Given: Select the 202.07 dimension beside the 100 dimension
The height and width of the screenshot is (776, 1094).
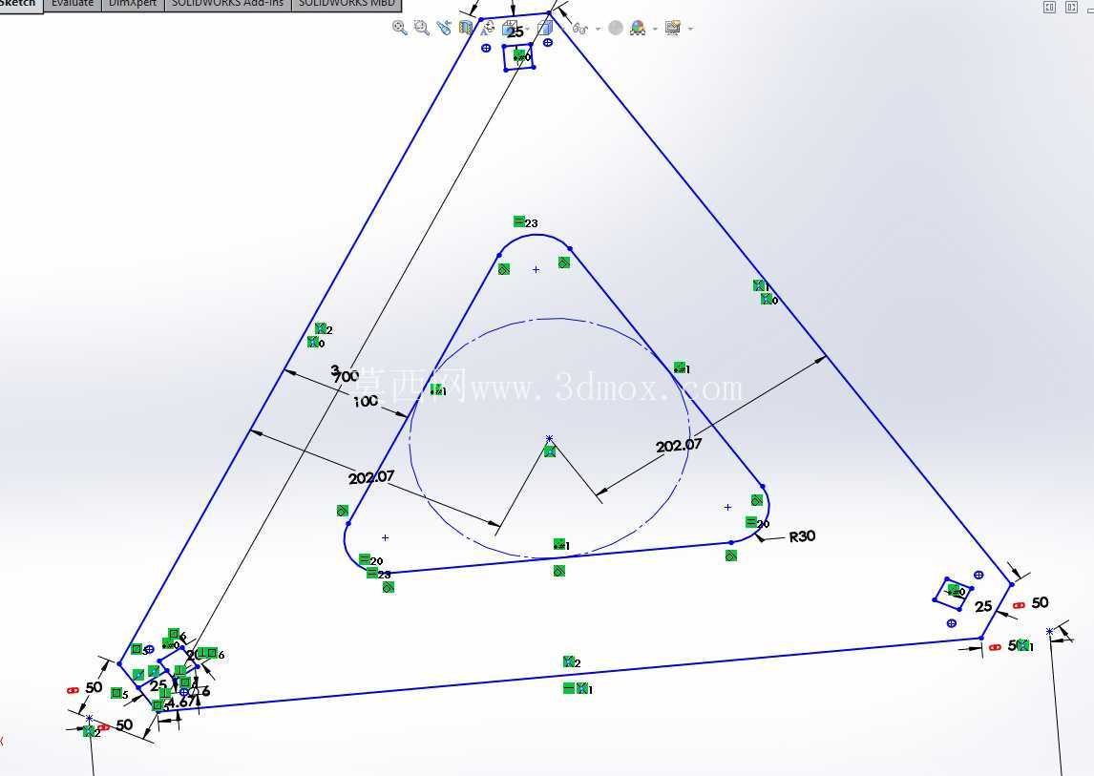Looking at the screenshot, I should 371,477.
